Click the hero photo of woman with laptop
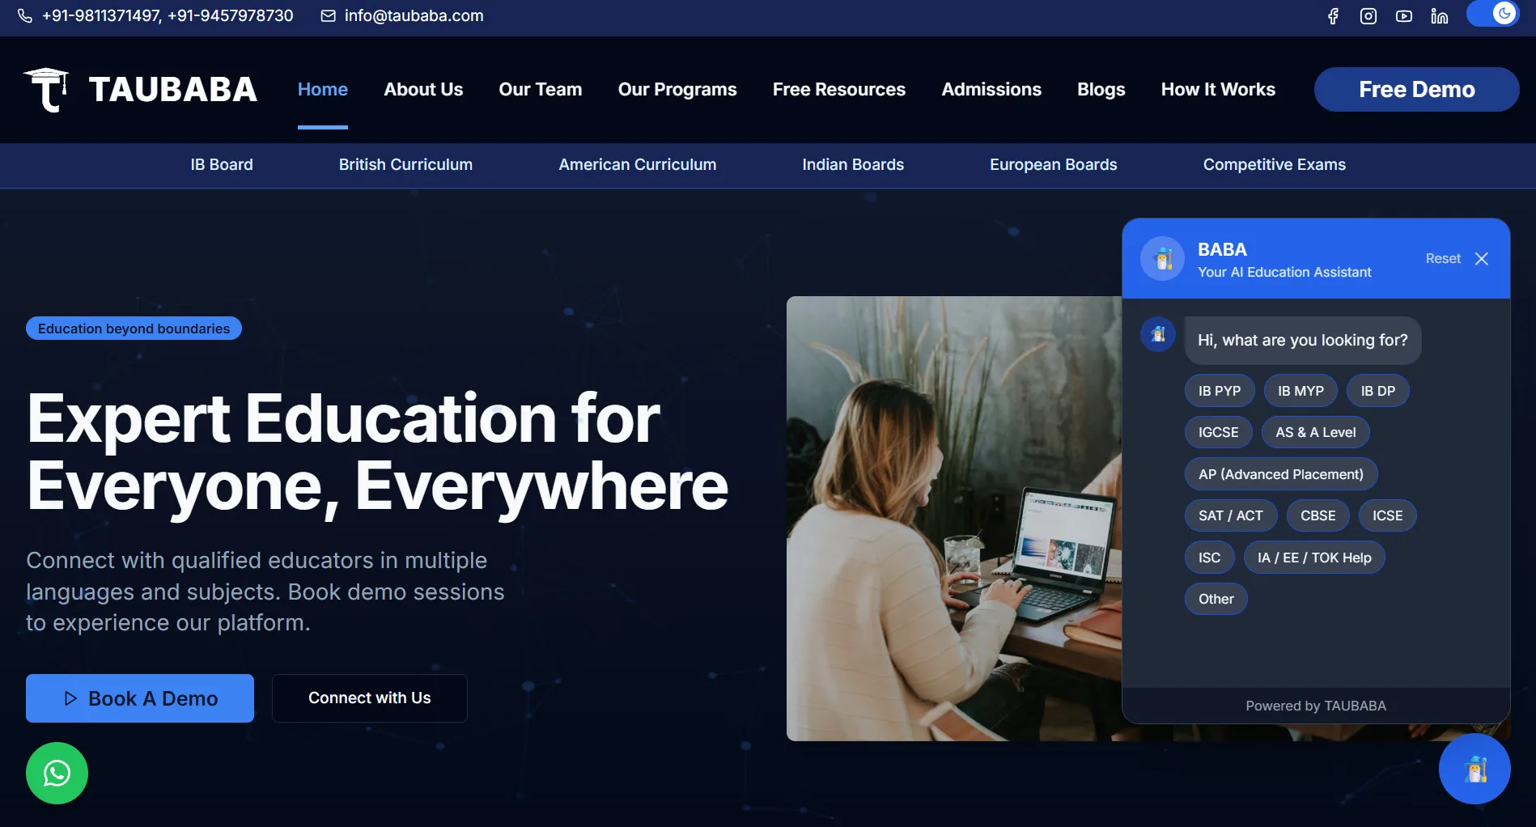1536x827 pixels. (x=953, y=518)
